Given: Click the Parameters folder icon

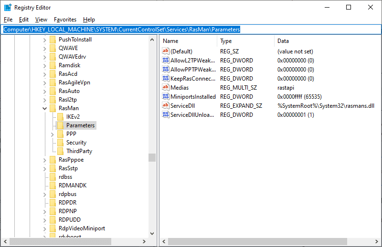Looking at the screenshot, I should (x=61, y=125).
